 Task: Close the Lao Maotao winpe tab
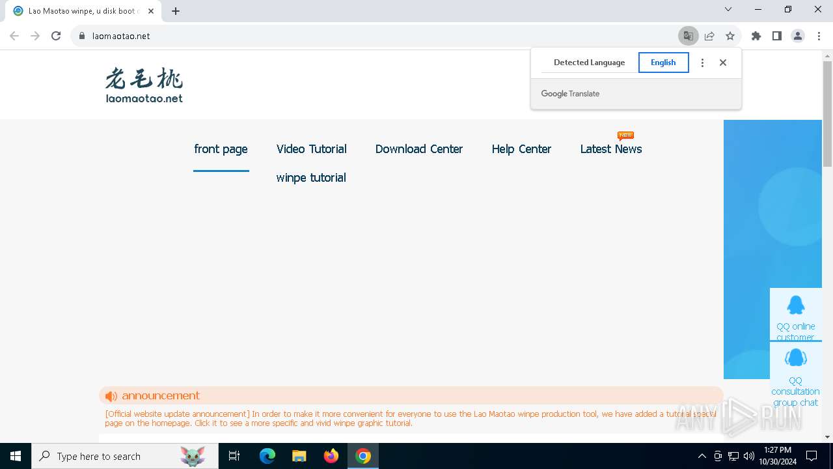tap(151, 10)
